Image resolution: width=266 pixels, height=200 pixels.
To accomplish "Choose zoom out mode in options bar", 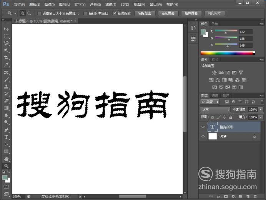I will pos(29,13).
